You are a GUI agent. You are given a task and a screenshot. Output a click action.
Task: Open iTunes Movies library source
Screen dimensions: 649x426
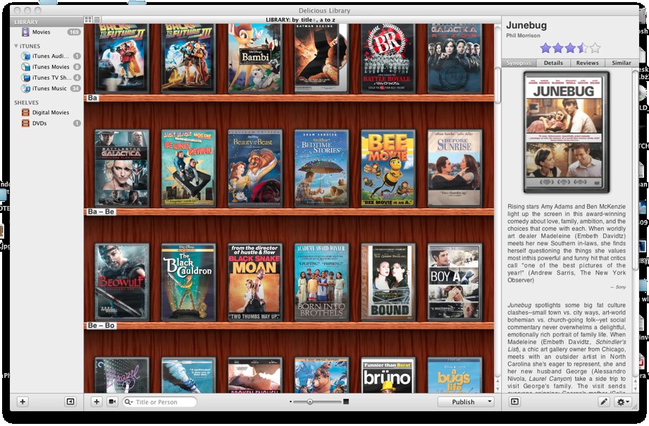pos(50,67)
